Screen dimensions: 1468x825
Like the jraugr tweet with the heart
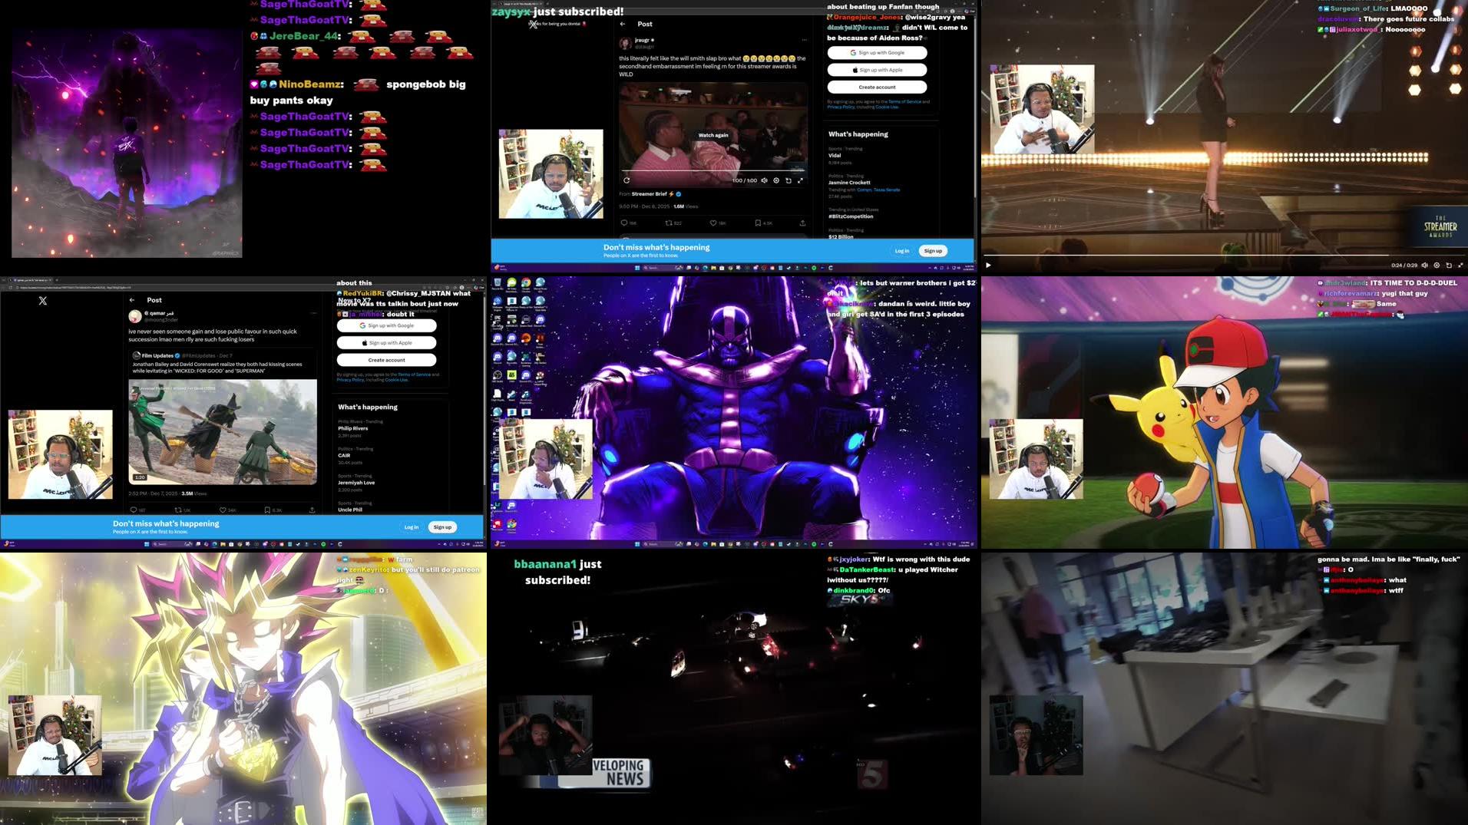click(714, 223)
